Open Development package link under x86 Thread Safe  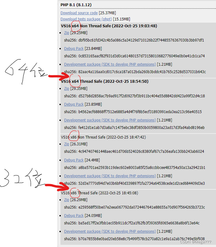110,232
